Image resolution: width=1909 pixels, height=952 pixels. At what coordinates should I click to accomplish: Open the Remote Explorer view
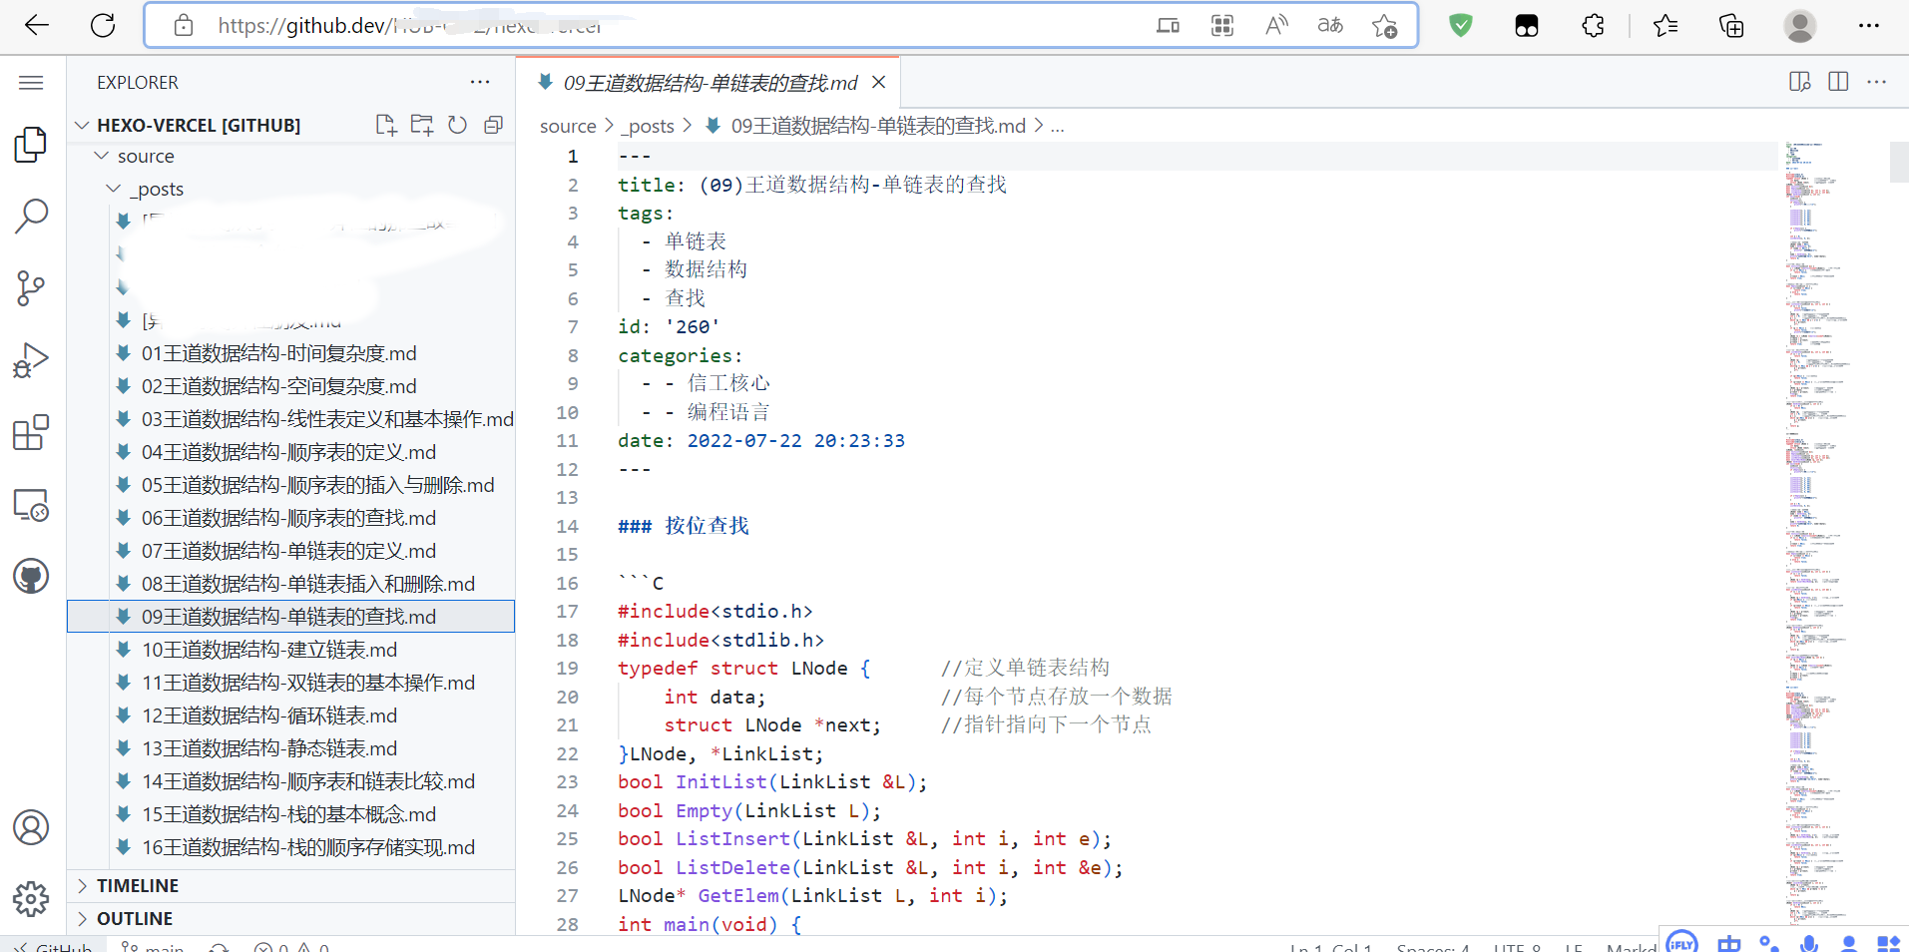31,505
